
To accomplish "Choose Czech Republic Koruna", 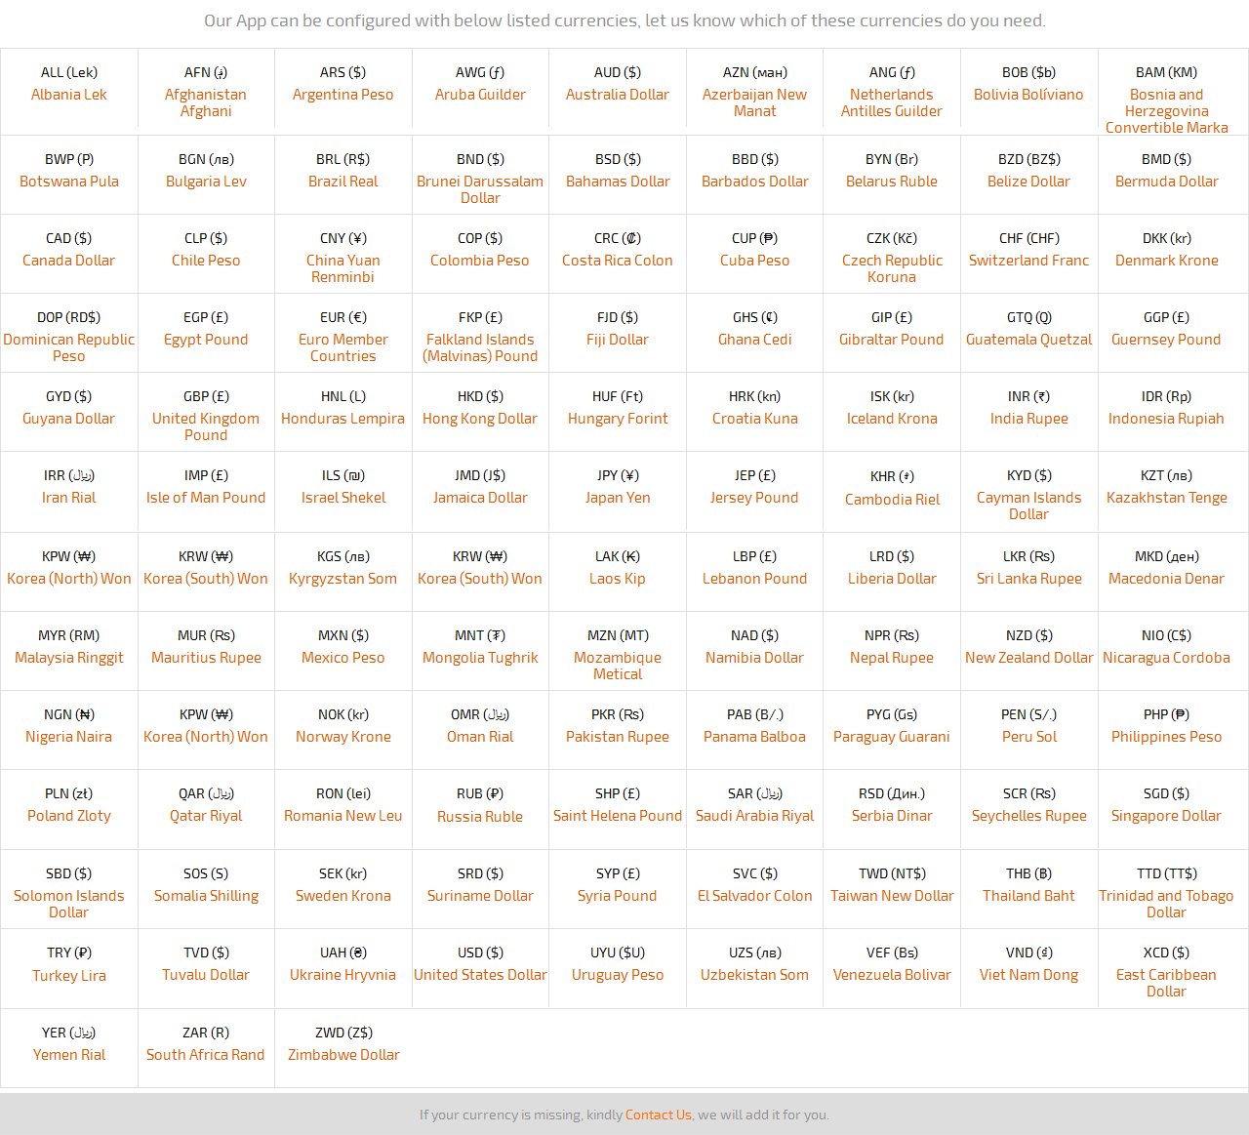I will [x=892, y=268].
